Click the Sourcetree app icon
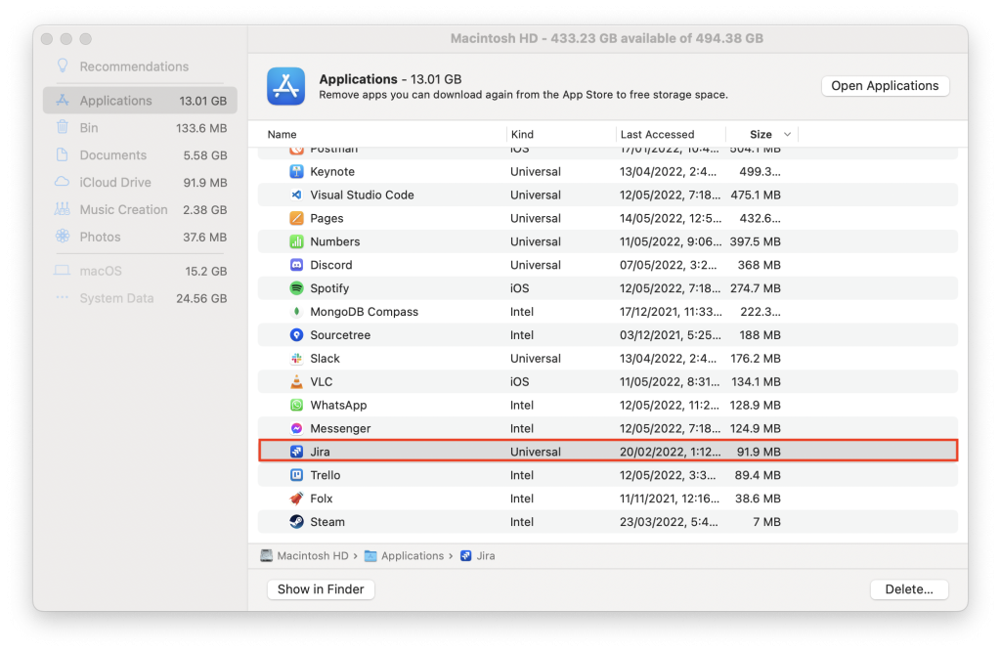The image size is (1001, 652). [x=296, y=334]
